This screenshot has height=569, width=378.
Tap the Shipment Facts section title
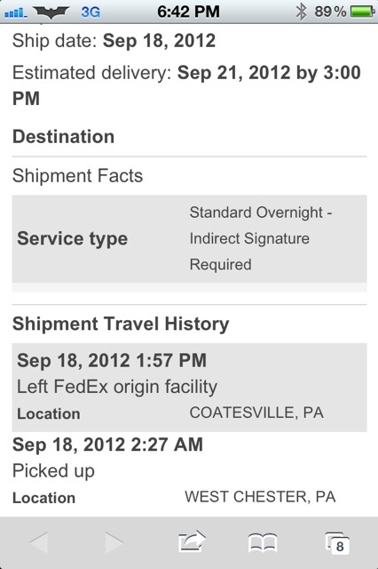(x=77, y=176)
